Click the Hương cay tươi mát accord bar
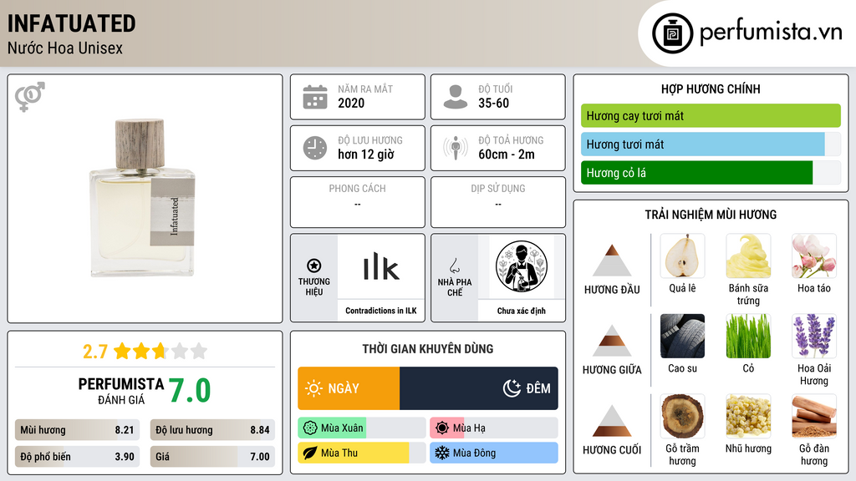The image size is (856, 481). [711, 115]
